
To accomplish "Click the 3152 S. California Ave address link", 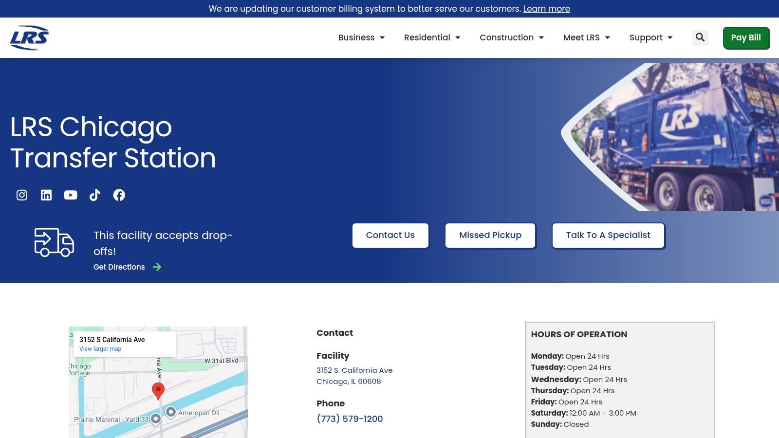I will coord(354,370).
